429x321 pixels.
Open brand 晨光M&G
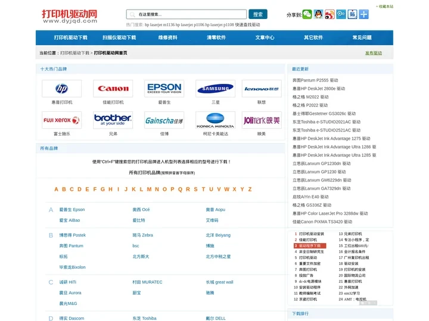point(68,303)
